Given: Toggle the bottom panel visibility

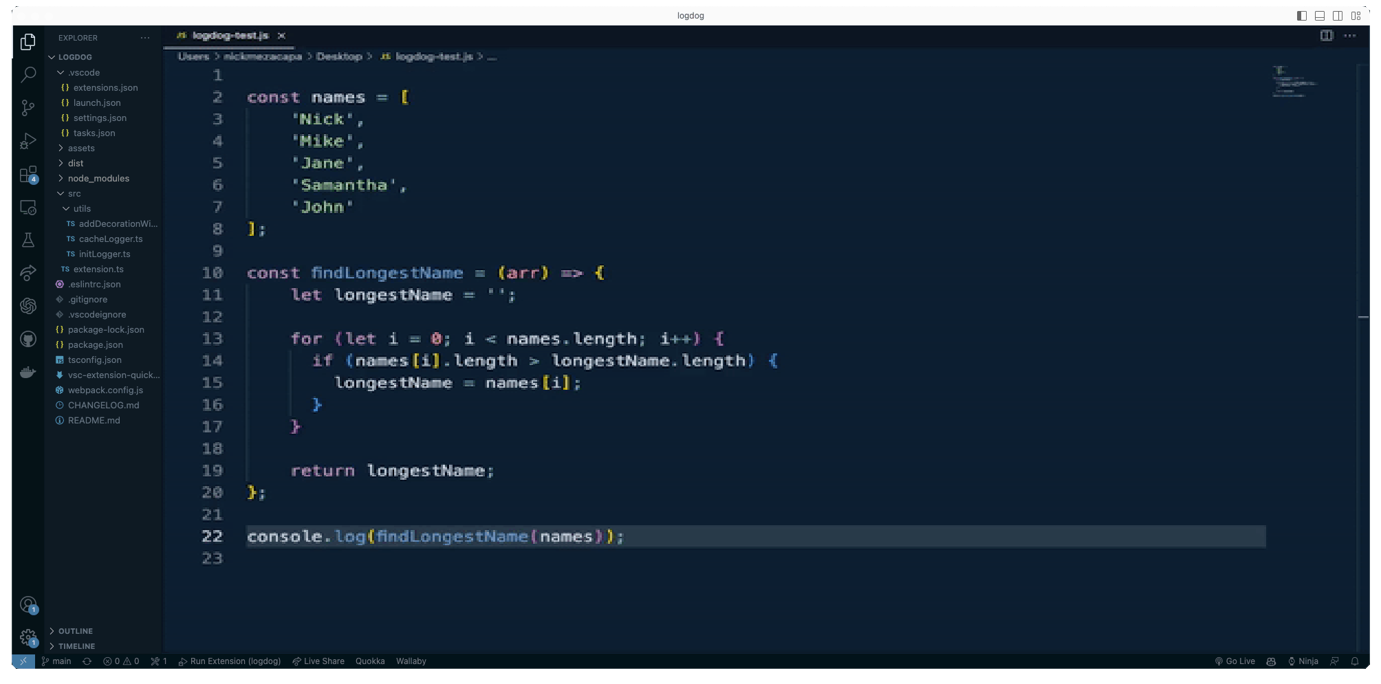Looking at the screenshot, I should coord(1320,16).
